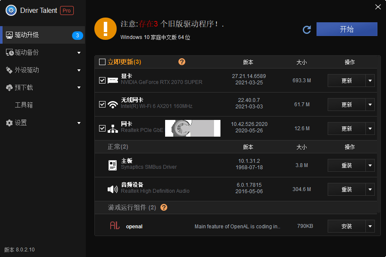Screen dimensions: 386x257
Task: Click 重装 for the 音频设备 driver
Action: [347, 189]
